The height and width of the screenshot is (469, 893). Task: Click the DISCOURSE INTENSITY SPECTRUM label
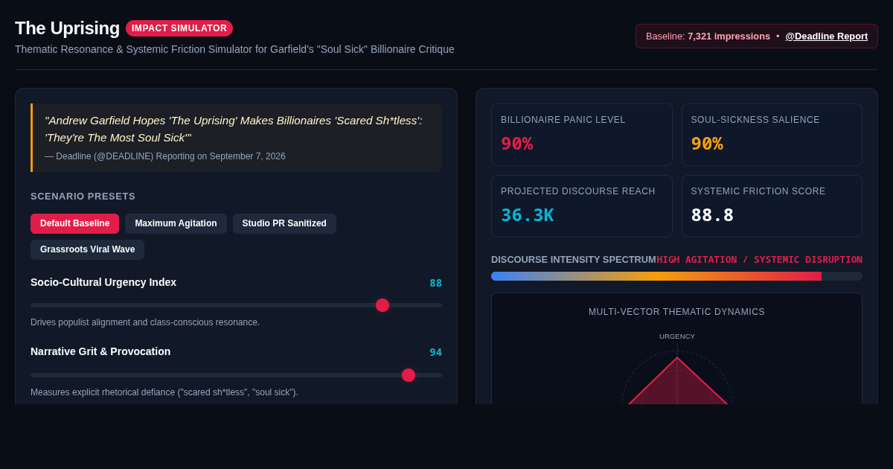coord(574,260)
